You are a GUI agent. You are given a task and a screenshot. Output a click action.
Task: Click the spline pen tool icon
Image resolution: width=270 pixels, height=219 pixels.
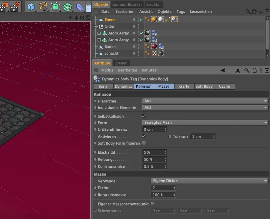(x=43, y=7)
